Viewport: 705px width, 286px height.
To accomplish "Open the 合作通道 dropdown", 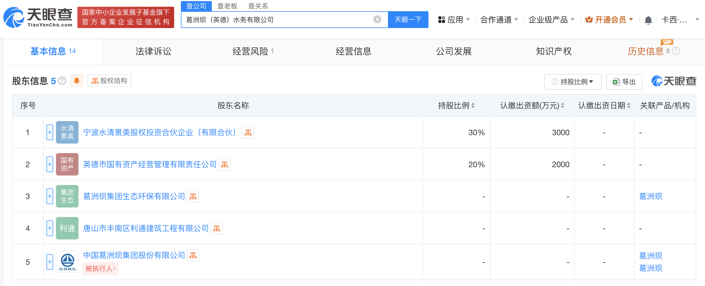I will coord(499,20).
